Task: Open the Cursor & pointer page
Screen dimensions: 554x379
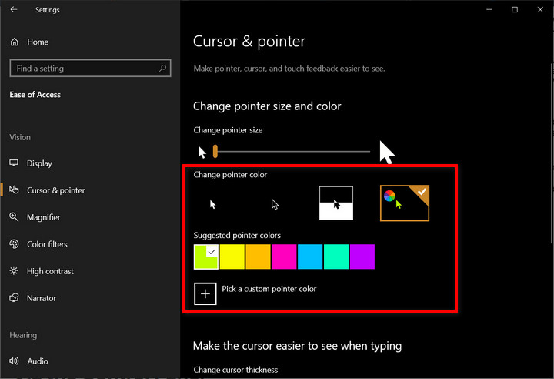Action: 55,190
